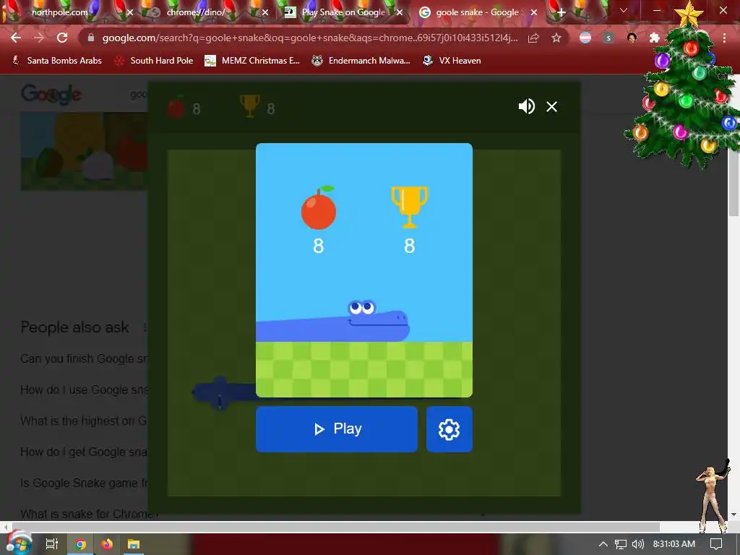Expand 'What is the highest' question
740x555 pixels.
[x=84, y=421]
